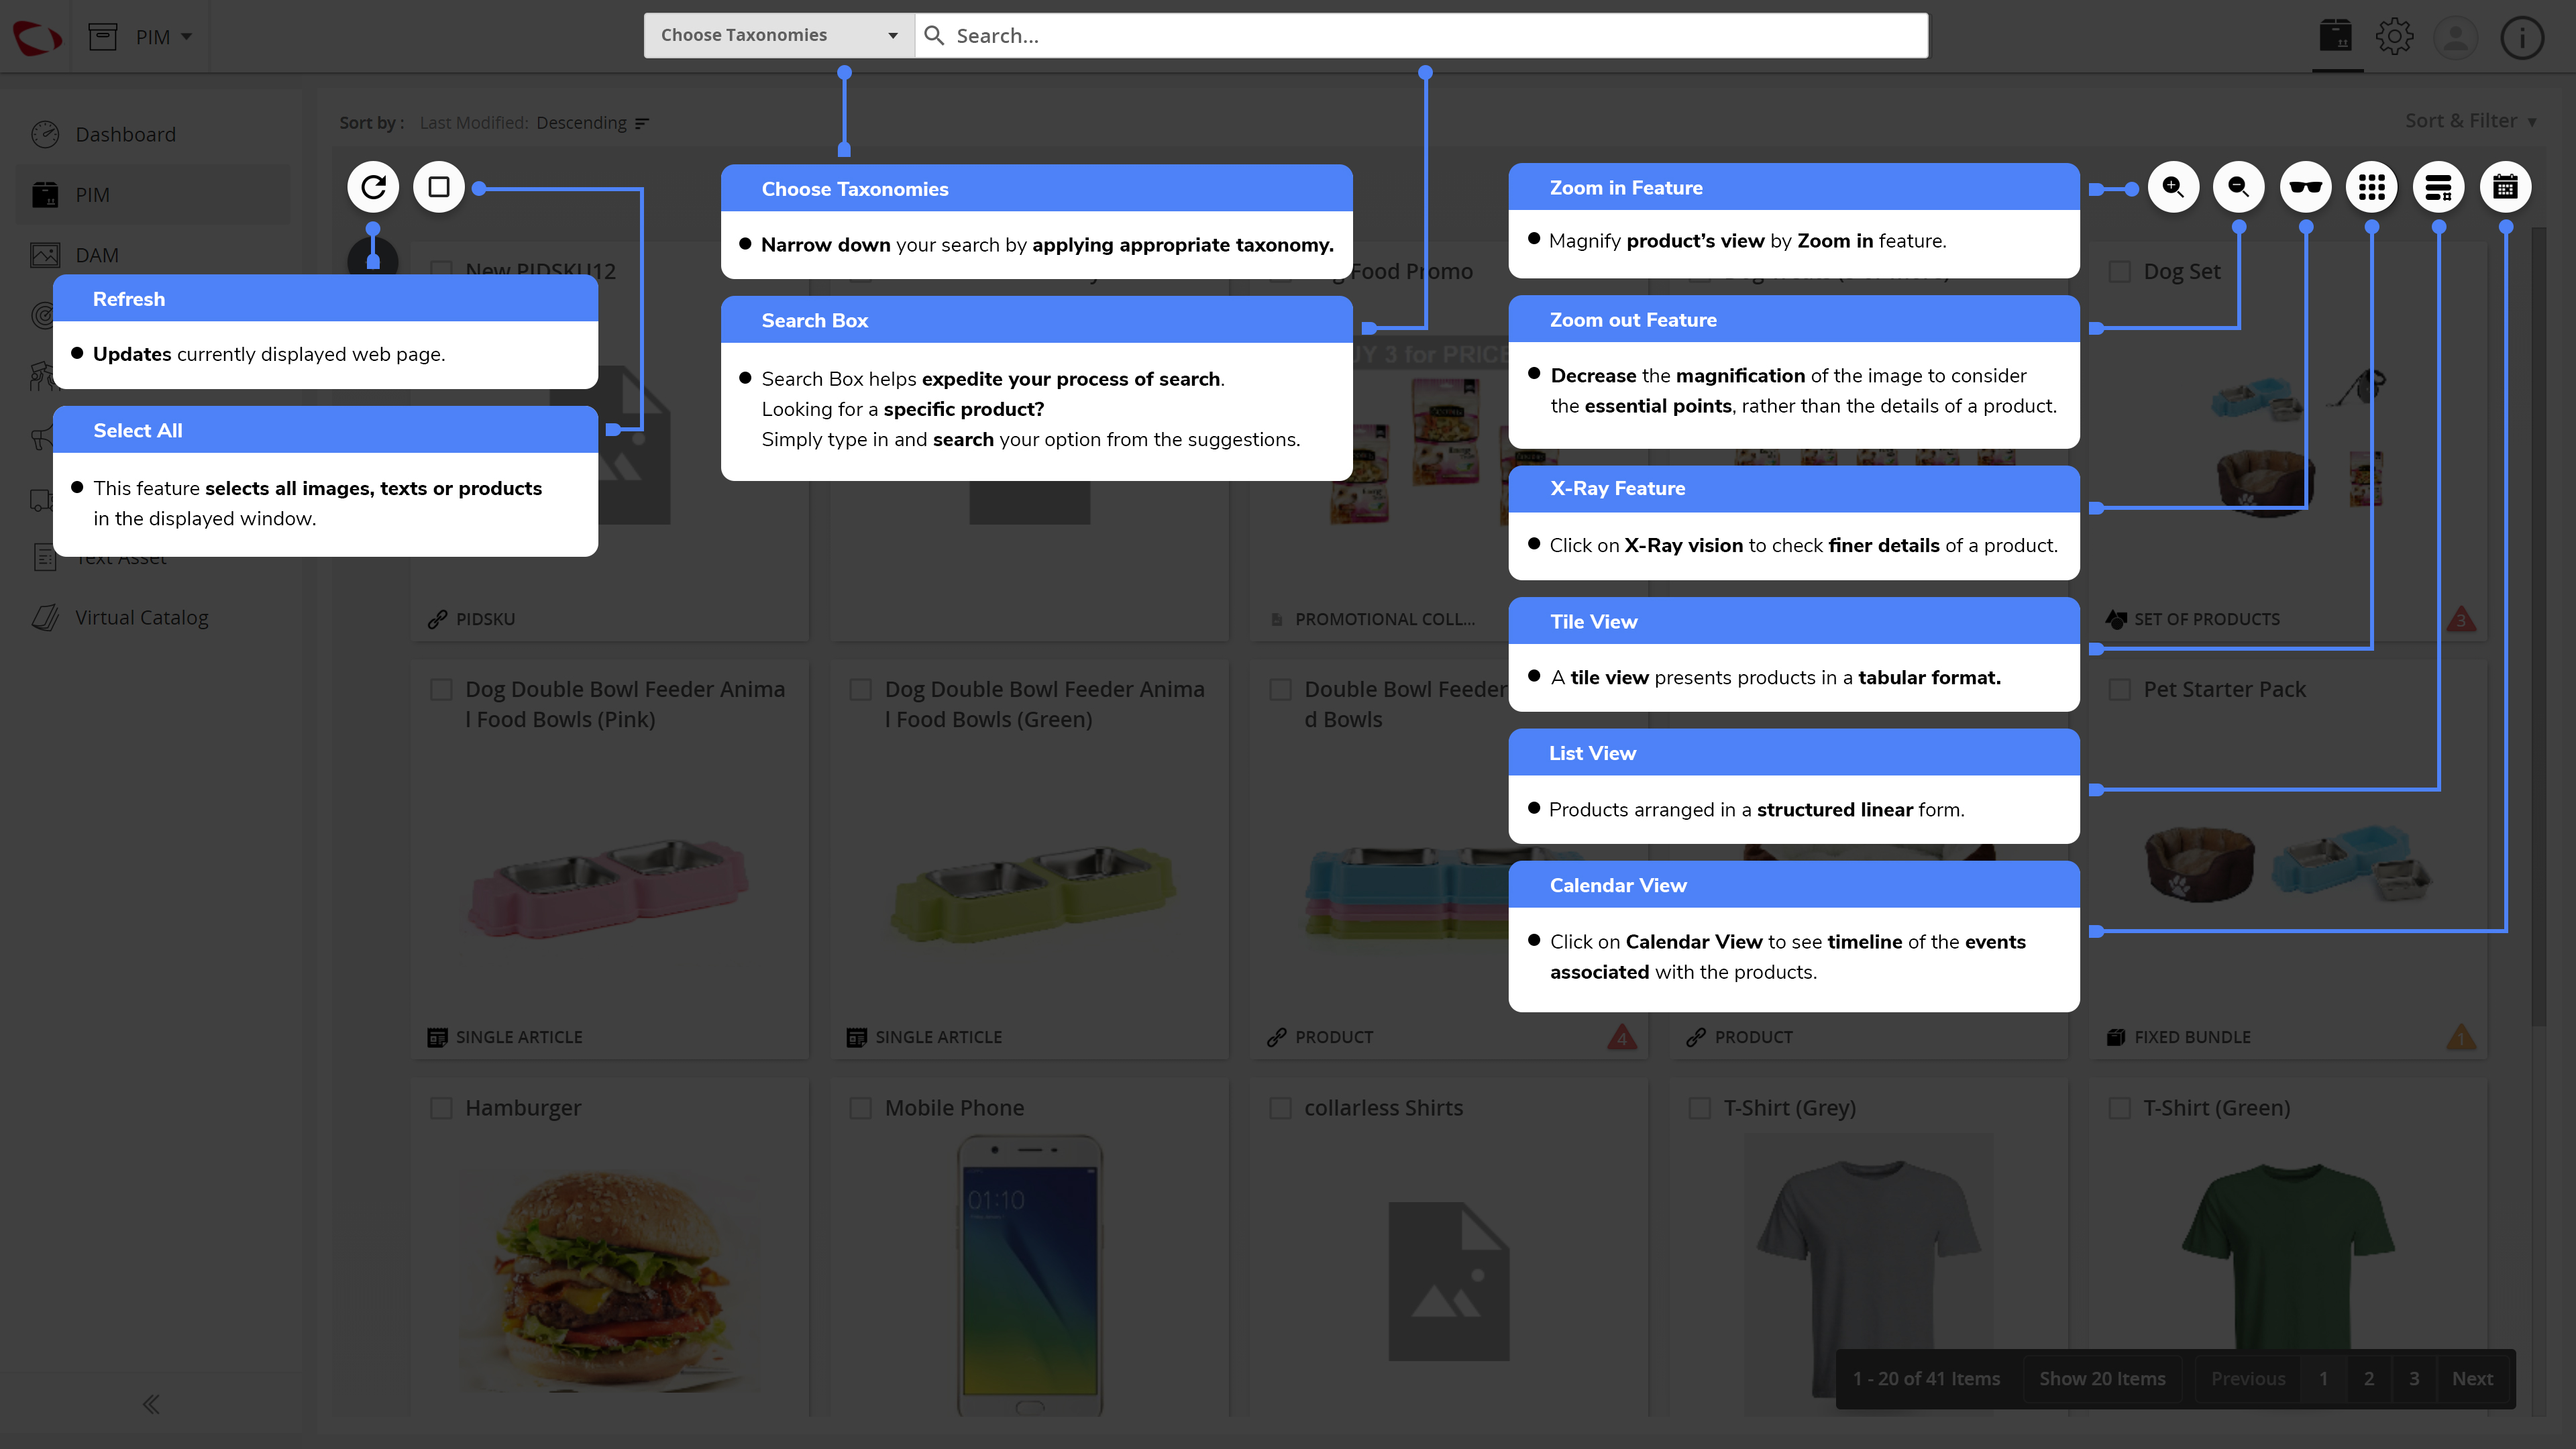Click the 'FIXED BUNDLE' label
Screen dimensions: 2576x1449
click(x=2192, y=1037)
